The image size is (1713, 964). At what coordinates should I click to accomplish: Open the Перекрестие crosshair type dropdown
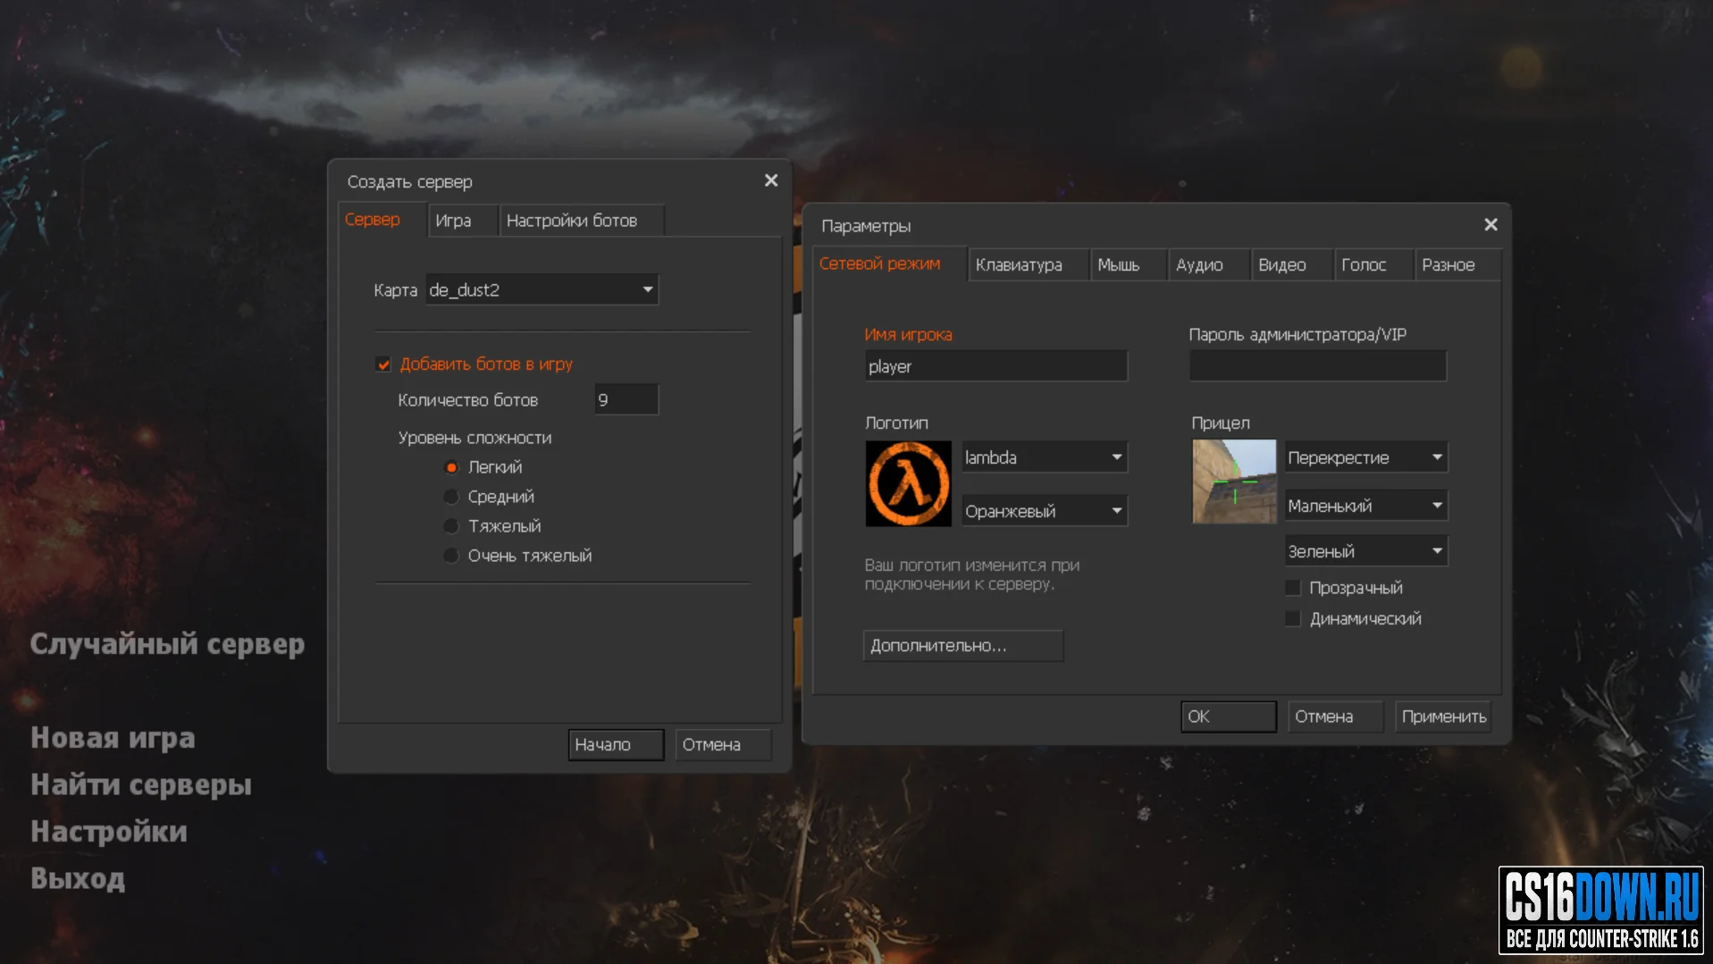tap(1366, 457)
